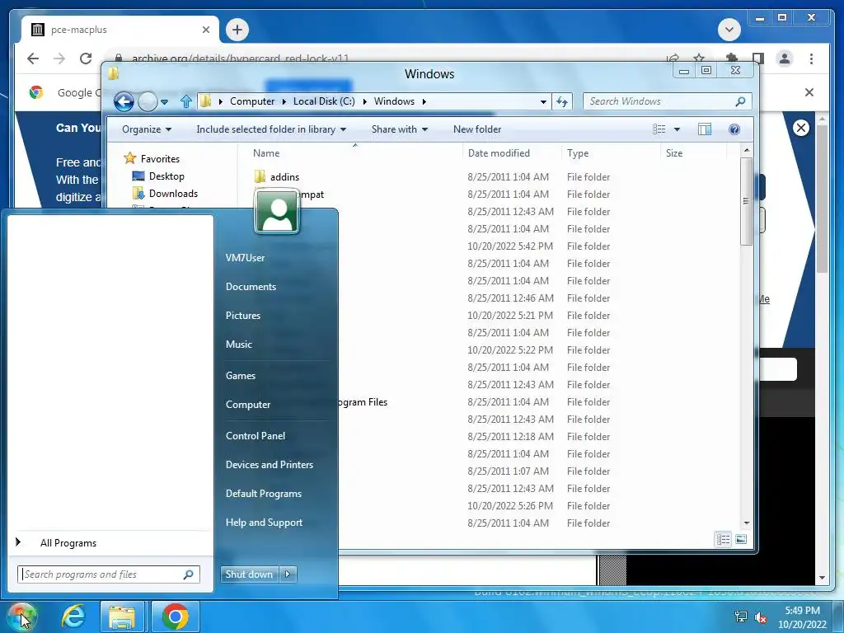Select the addins folder
The width and height of the screenshot is (844, 633).
[x=284, y=177]
